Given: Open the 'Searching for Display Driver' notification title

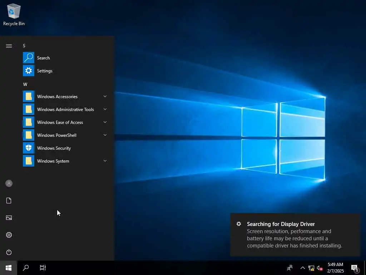Looking at the screenshot, I should click(x=281, y=224).
